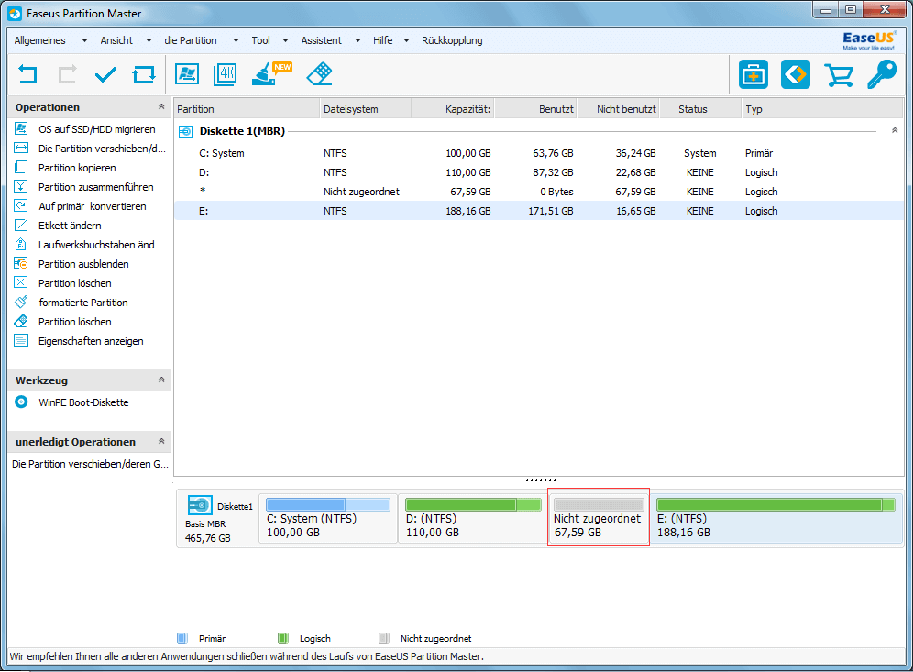Open the Tool menu
Viewport: 913px width, 672px height.
(260, 40)
